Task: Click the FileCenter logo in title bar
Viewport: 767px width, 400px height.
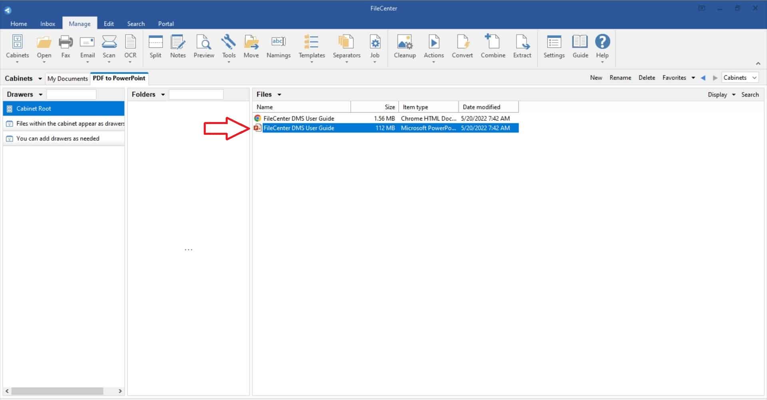Action: coord(8,10)
